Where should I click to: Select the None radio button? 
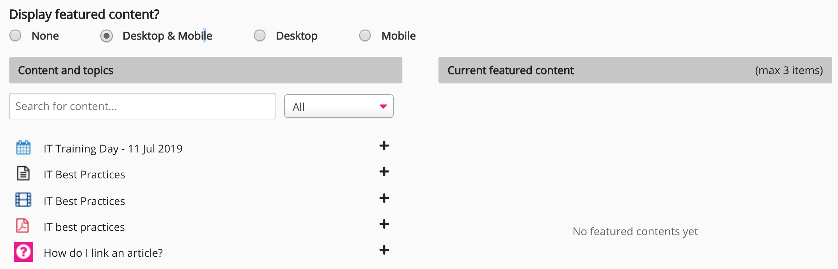16,36
